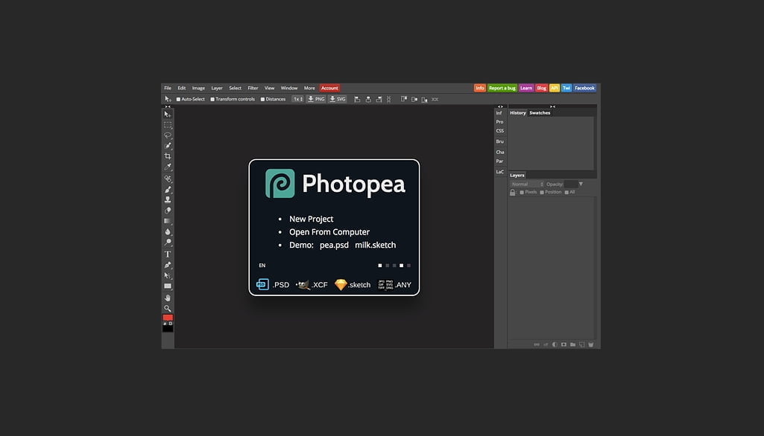The width and height of the screenshot is (764, 436).
Task: Open the CSS side panel
Action: pyautogui.click(x=500, y=131)
